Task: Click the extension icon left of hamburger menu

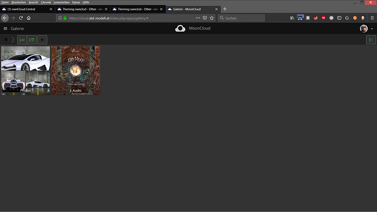Action: click(363, 18)
